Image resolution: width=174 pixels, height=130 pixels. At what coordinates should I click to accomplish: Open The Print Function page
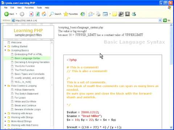[x=24, y=70]
